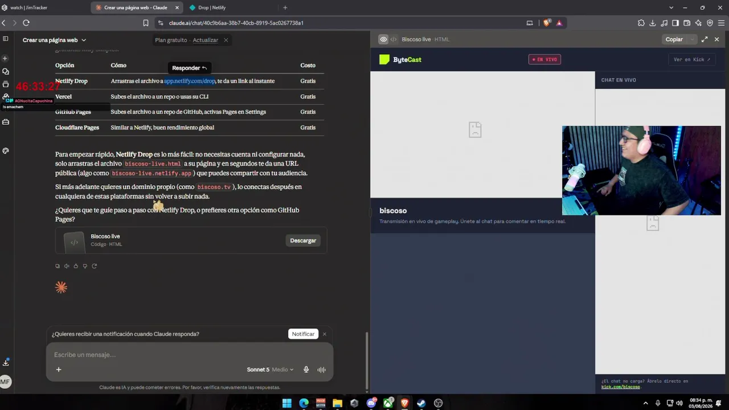Start voice mode with the waveform icon
This screenshot has height=410, width=729.
tap(321, 370)
